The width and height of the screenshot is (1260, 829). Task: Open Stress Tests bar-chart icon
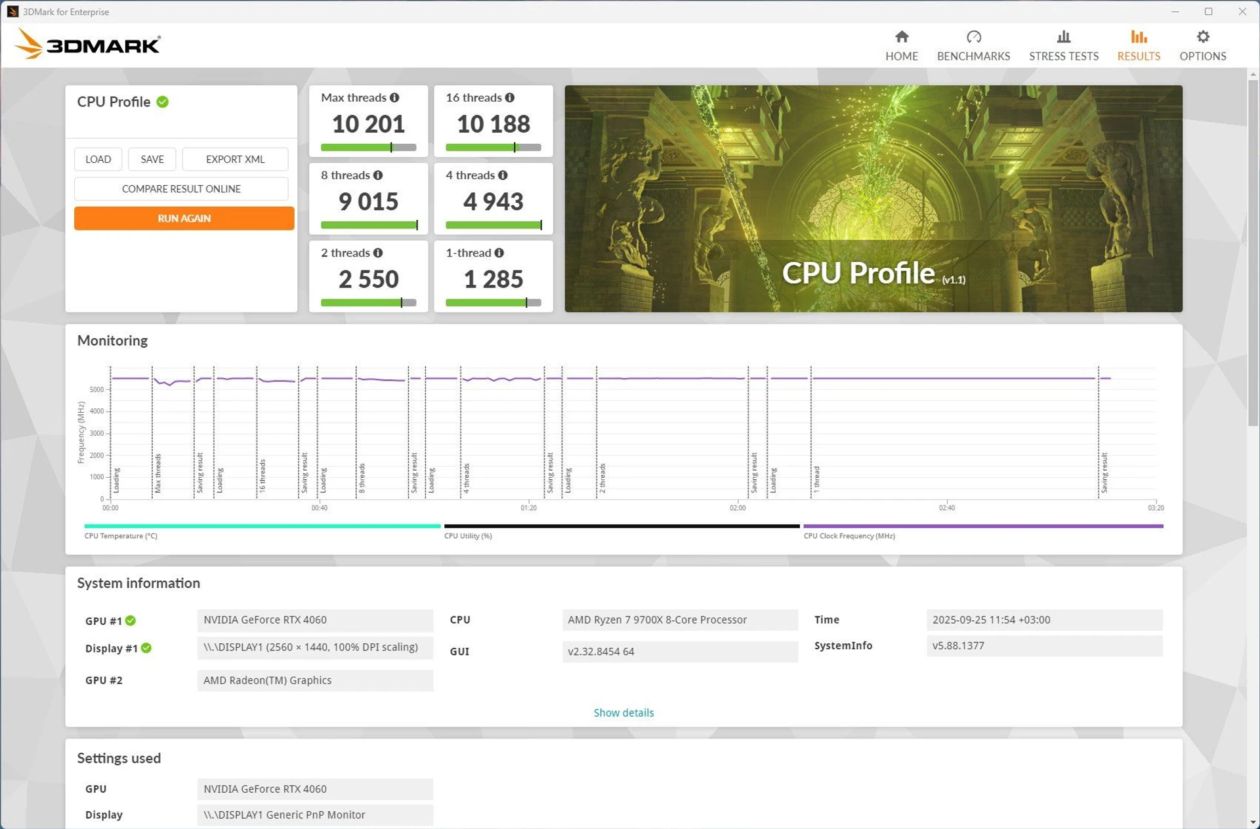[1063, 37]
